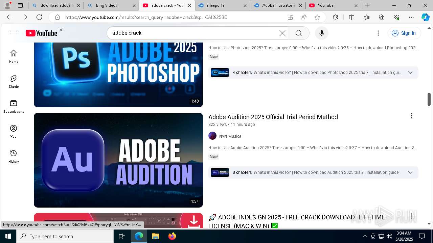Open Task View on taskbar
The height and width of the screenshot is (243, 433).
tap(122, 236)
